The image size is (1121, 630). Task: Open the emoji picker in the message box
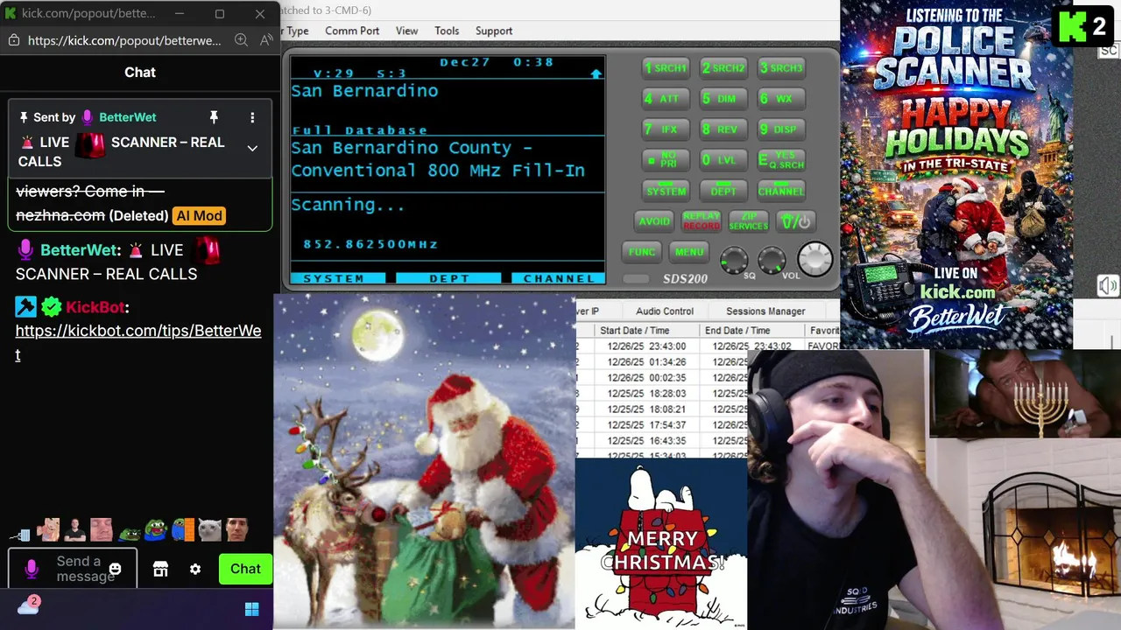tap(115, 569)
